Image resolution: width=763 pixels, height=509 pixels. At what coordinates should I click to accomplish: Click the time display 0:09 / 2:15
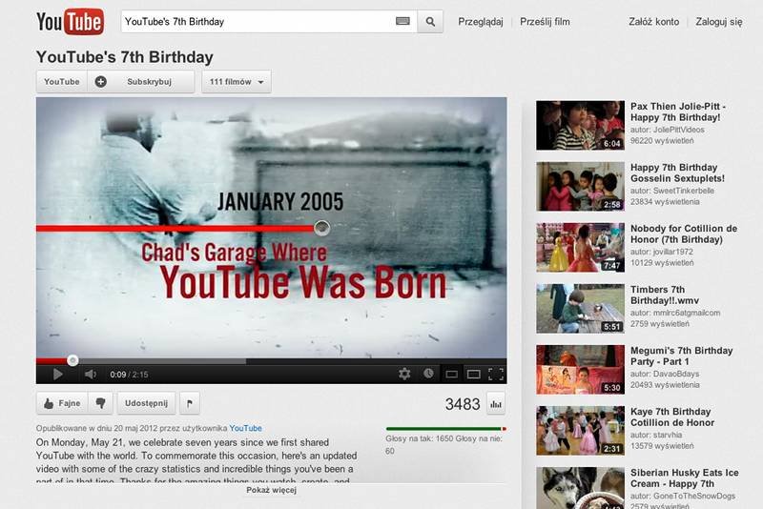tap(129, 375)
